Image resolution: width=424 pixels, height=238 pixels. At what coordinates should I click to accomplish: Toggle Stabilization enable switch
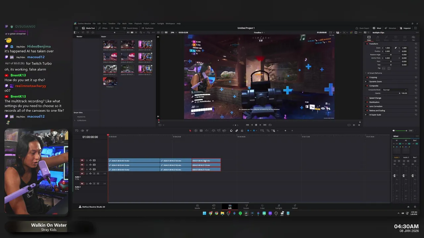tap(366, 102)
